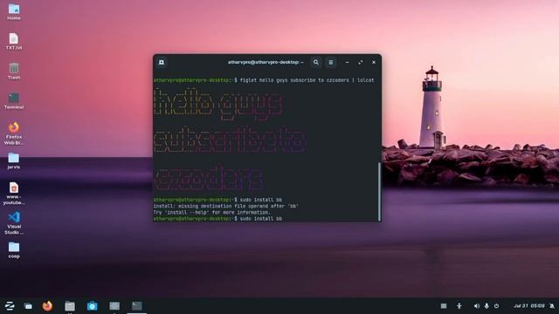Open the TXT.txt file on the desktop
The image size is (559, 314).
pos(14,41)
